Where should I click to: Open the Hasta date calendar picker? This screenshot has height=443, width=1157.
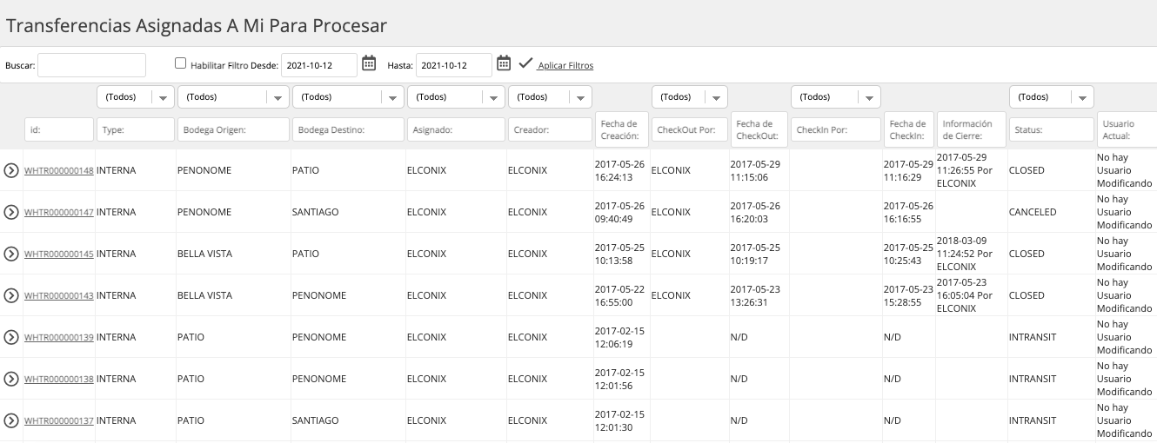point(504,63)
